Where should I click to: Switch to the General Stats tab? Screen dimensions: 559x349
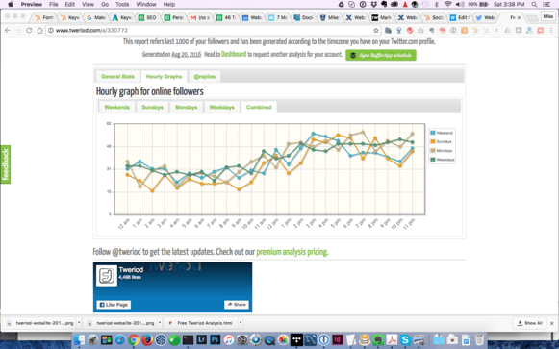point(117,77)
